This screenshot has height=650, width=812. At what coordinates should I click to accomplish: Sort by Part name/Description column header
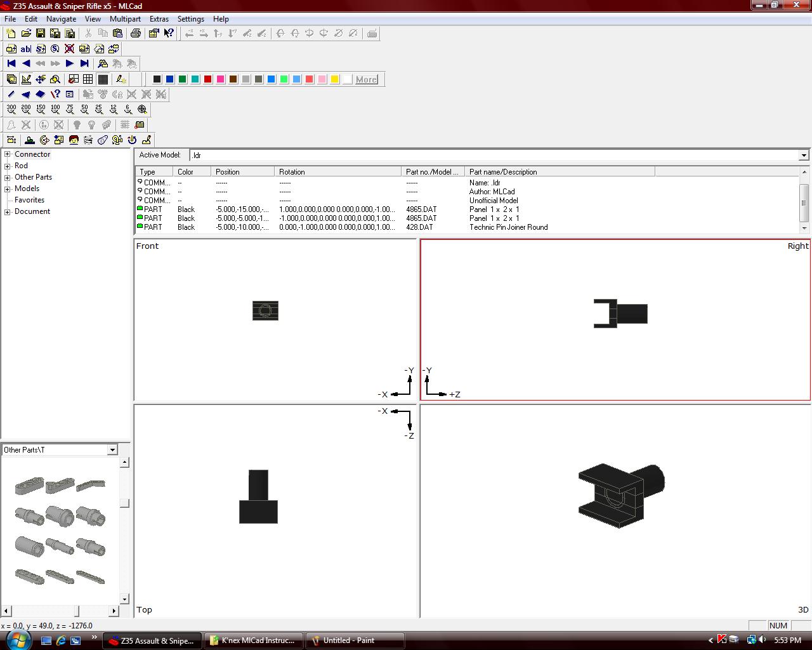click(x=560, y=171)
